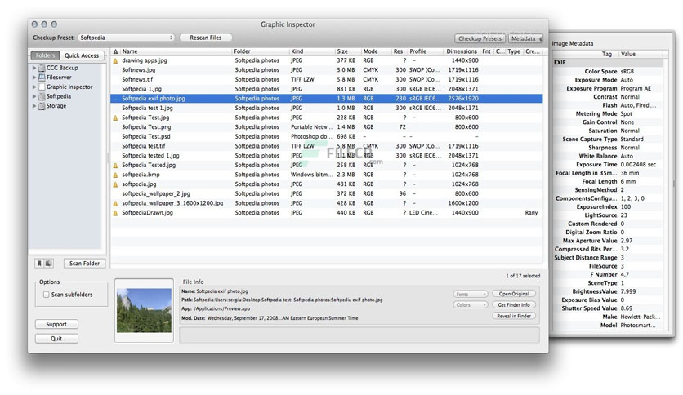Click the Graphic Inspector volume icon
Viewport: 683px width, 395px height.
(42, 87)
